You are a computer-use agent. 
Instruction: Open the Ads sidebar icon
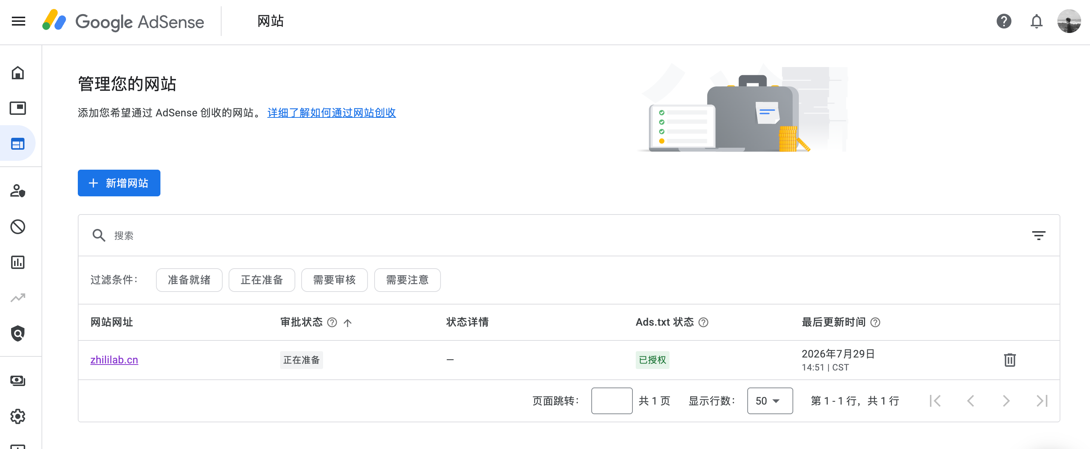point(18,108)
